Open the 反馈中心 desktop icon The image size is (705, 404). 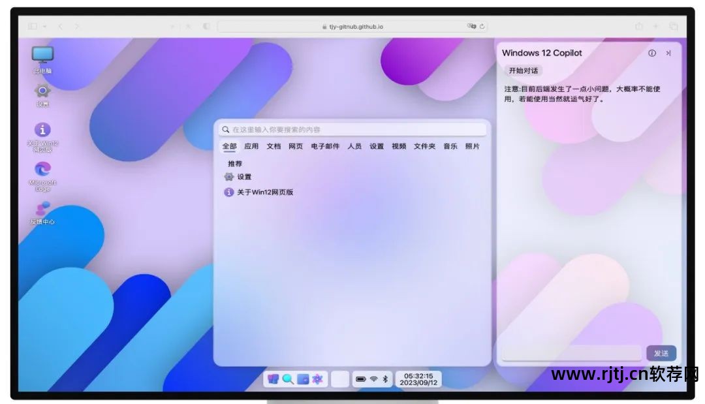click(42, 210)
